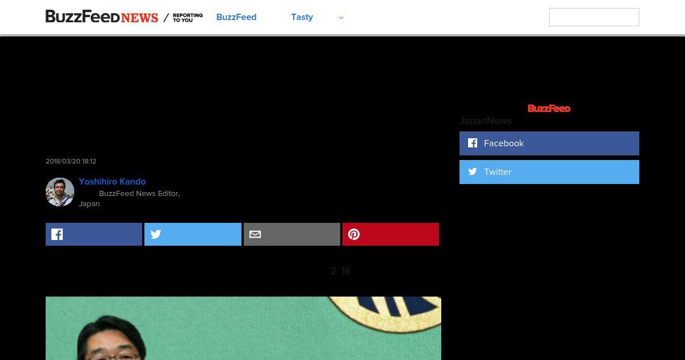
Task: Share article via Twitter bird button
Action: tap(193, 234)
